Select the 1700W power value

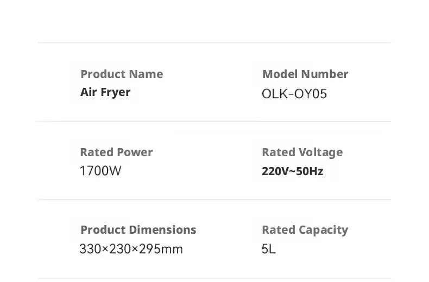click(100, 171)
